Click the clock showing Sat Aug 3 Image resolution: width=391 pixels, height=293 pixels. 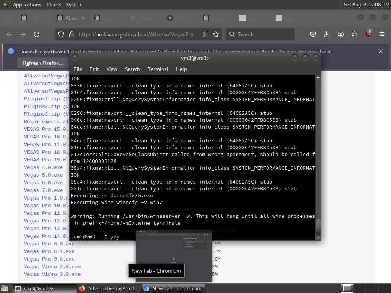click(366, 5)
